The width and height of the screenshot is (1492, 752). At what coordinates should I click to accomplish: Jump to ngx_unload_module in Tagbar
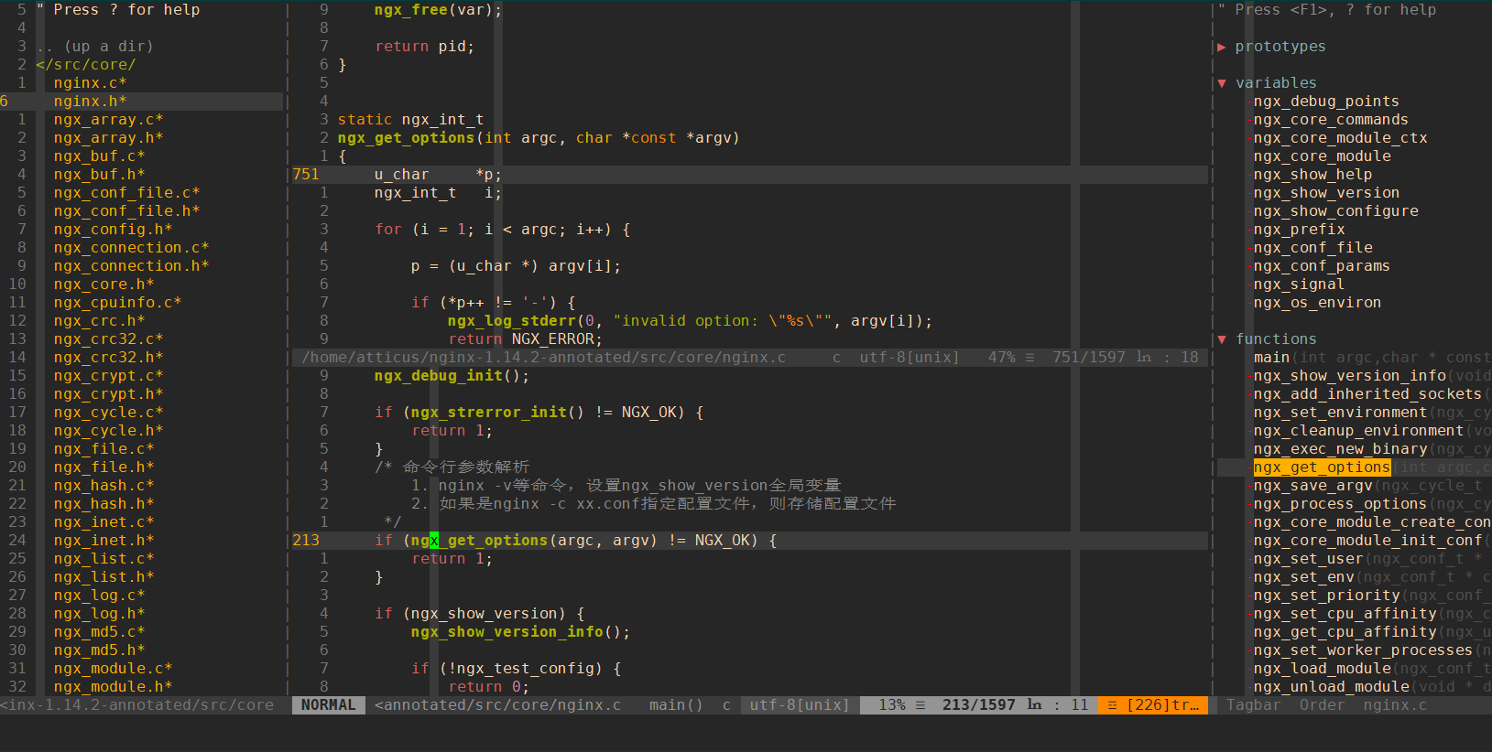(x=1331, y=687)
